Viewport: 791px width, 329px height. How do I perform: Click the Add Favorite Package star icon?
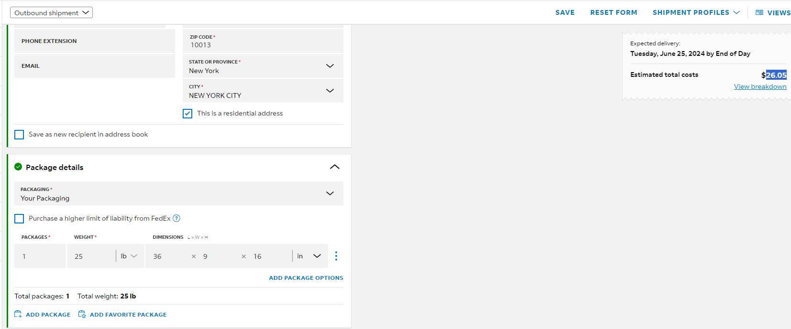82,314
